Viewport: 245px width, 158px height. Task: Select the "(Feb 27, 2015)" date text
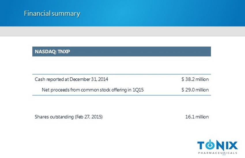[88, 117]
